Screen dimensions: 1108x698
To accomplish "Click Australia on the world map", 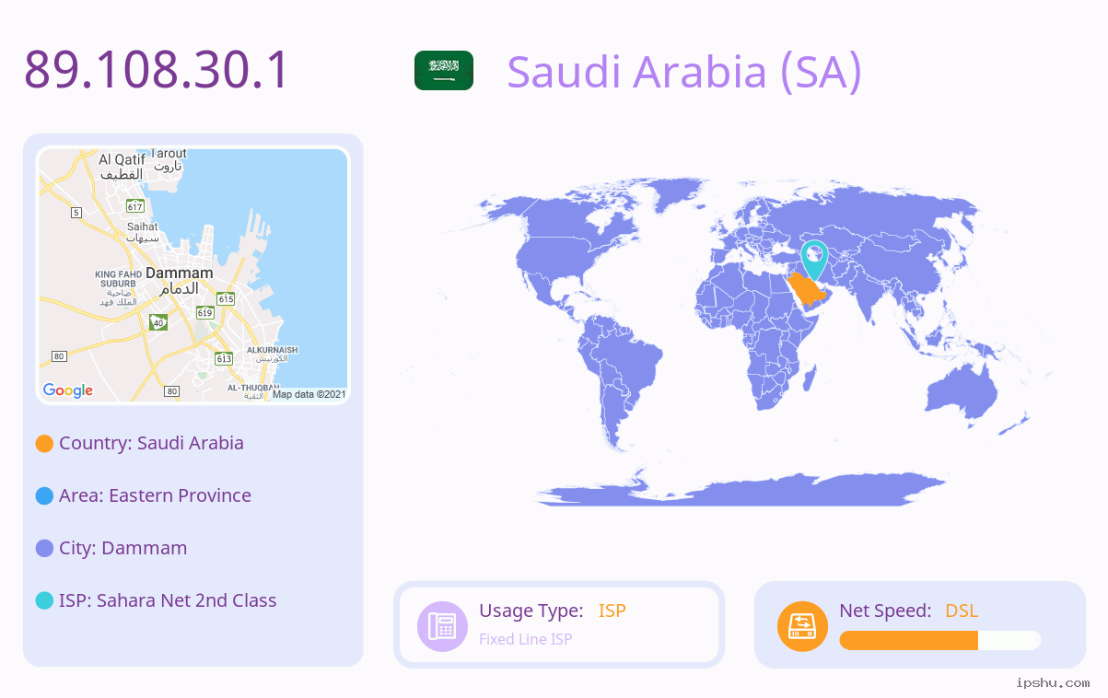I will pyautogui.click(x=962, y=397).
